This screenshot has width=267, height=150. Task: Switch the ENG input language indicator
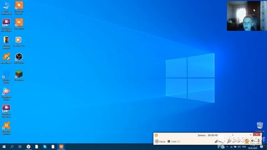pyautogui.click(x=244, y=147)
